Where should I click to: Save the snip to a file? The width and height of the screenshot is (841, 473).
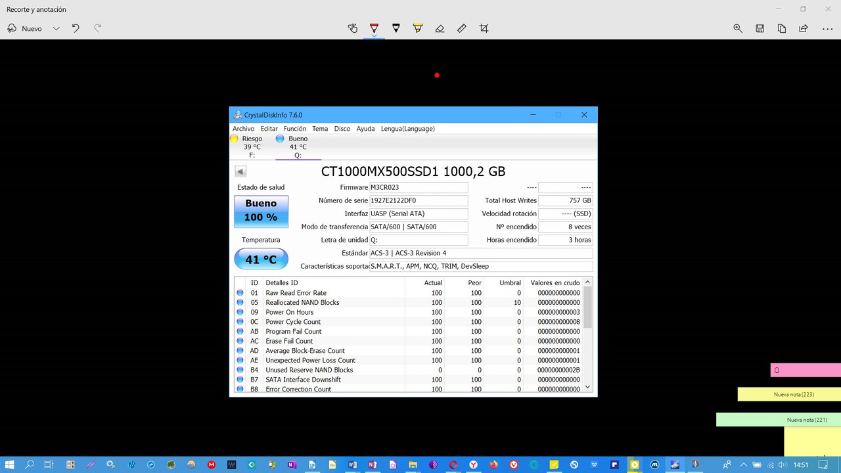coord(760,28)
